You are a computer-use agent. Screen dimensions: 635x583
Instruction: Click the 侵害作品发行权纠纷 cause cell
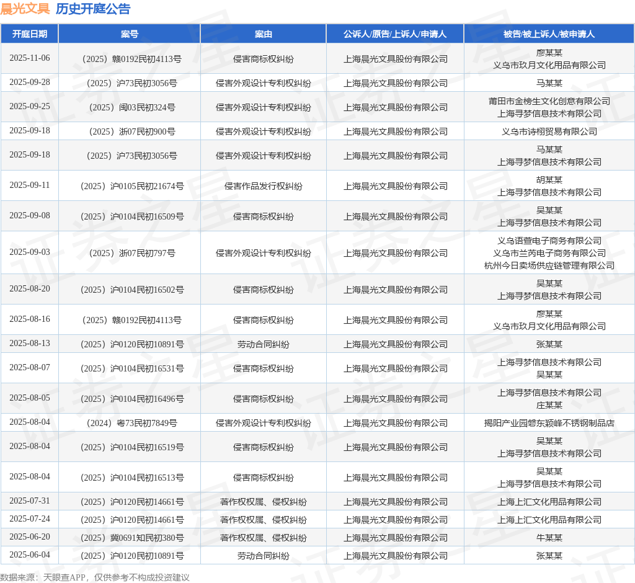click(263, 186)
